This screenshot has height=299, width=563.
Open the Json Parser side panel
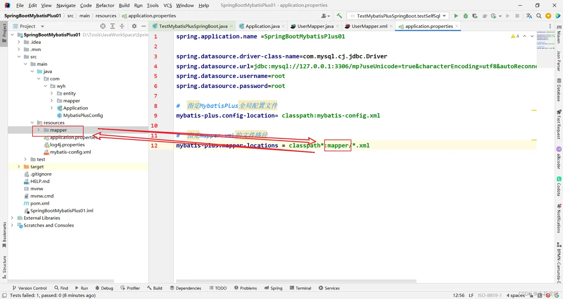[559, 61]
